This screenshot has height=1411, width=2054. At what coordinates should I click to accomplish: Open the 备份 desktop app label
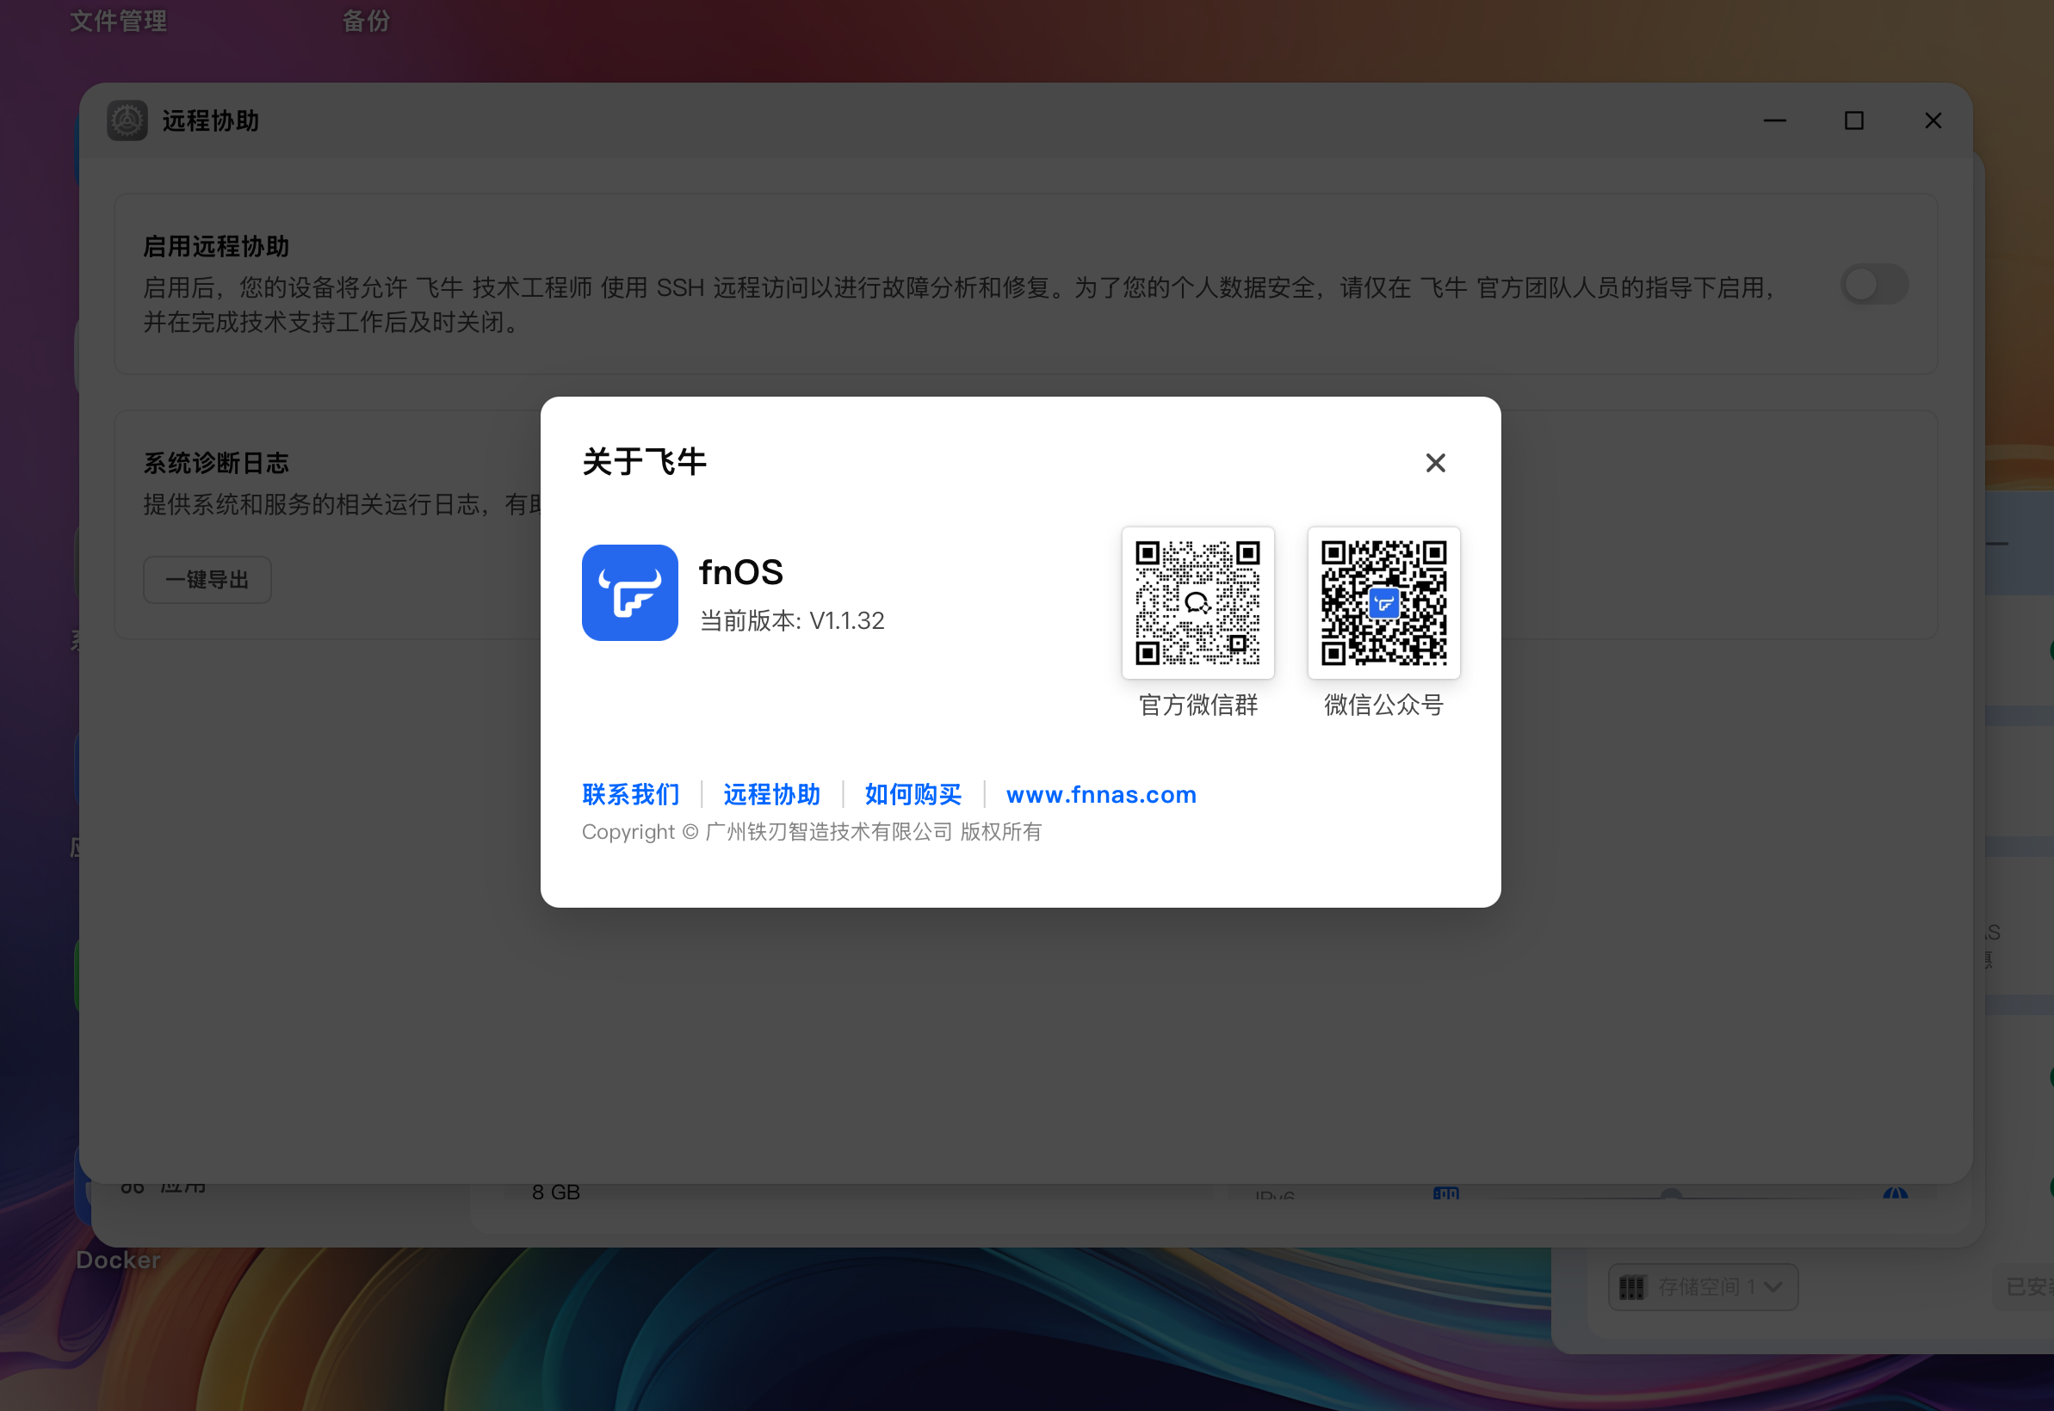[x=366, y=21]
